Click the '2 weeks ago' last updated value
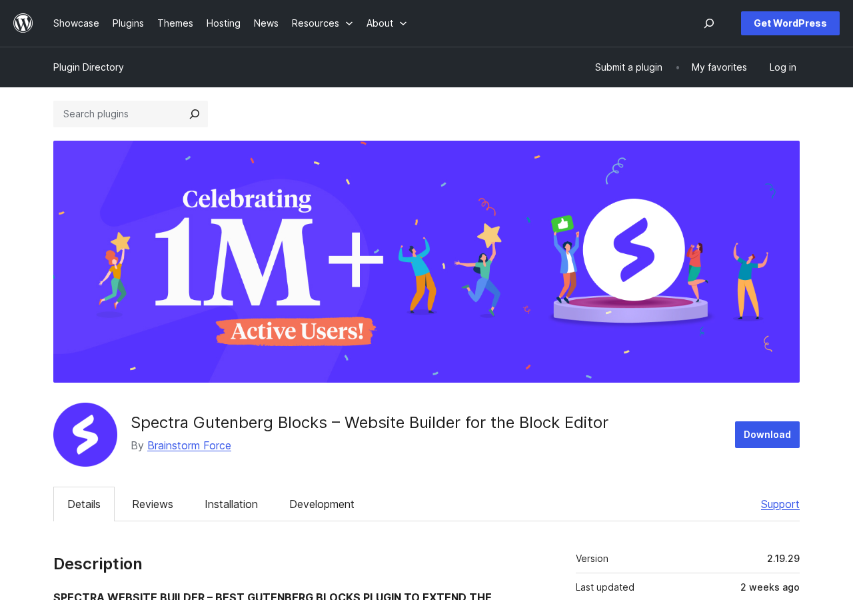The height and width of the screenshot is (600, 853). point(770,587)
